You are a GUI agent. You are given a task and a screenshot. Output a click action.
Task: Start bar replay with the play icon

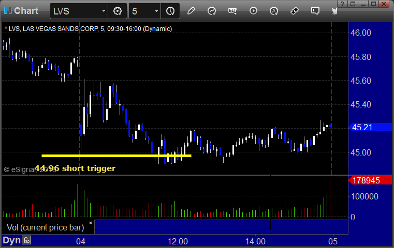[x=253, y=11]
